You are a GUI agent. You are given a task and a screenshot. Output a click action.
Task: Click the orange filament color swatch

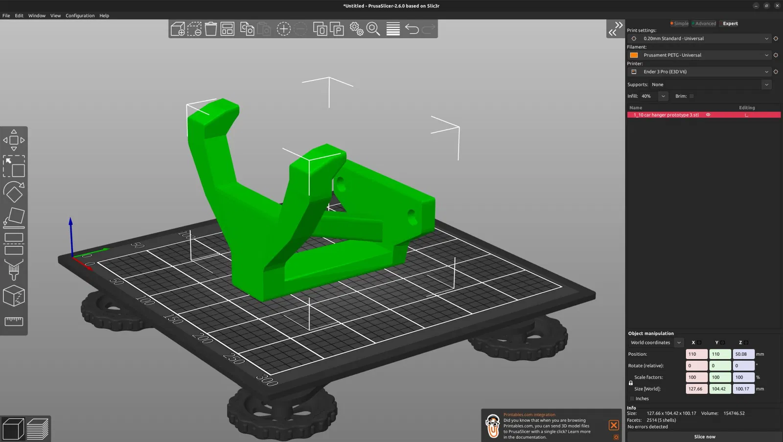[634, 55]
